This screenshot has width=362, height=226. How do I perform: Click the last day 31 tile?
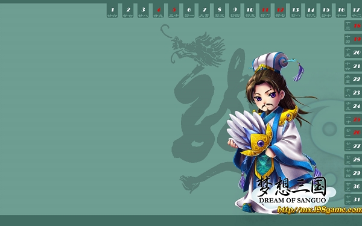tap(353, 199)
